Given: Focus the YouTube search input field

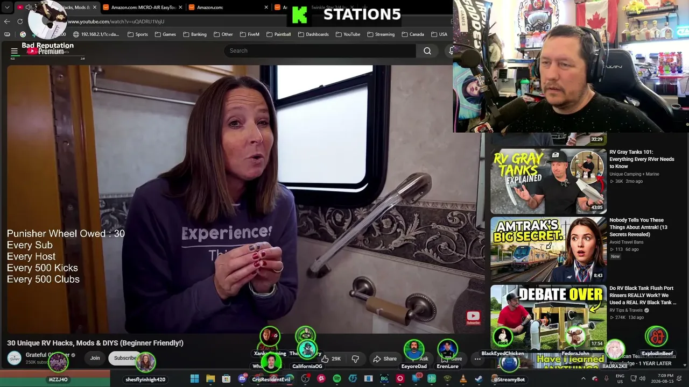Looking at the screenshot, I should point(320,51).
